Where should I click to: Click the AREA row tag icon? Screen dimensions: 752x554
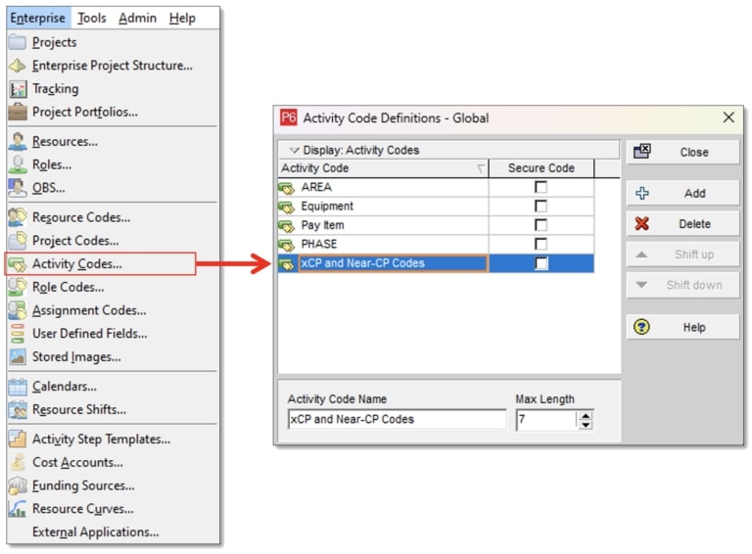[287, 188]
